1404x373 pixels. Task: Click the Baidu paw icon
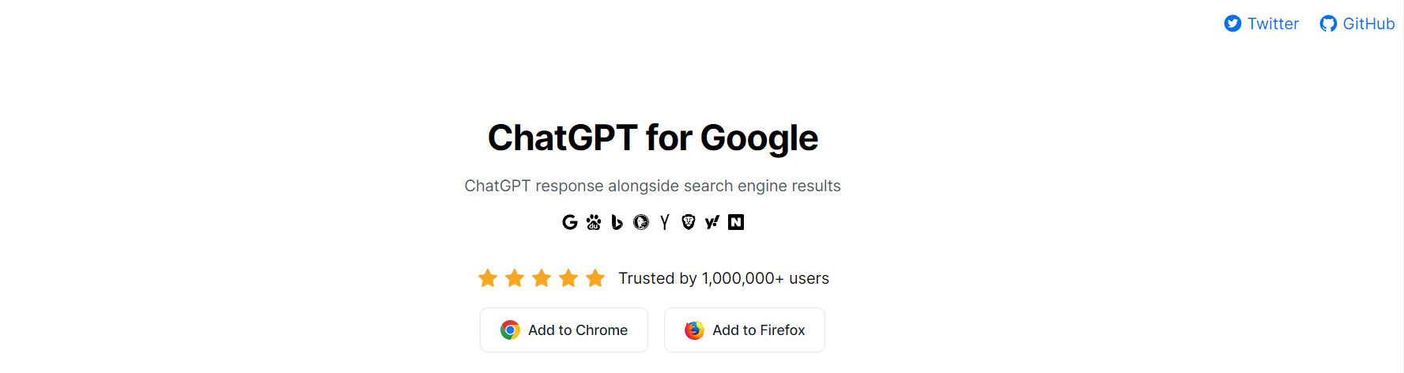pos(594,222)
